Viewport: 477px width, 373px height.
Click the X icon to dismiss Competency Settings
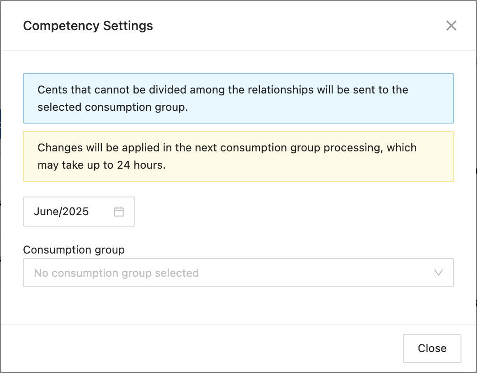(451, 26)
